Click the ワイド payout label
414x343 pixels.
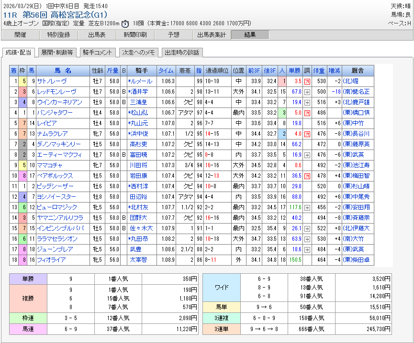222,288
